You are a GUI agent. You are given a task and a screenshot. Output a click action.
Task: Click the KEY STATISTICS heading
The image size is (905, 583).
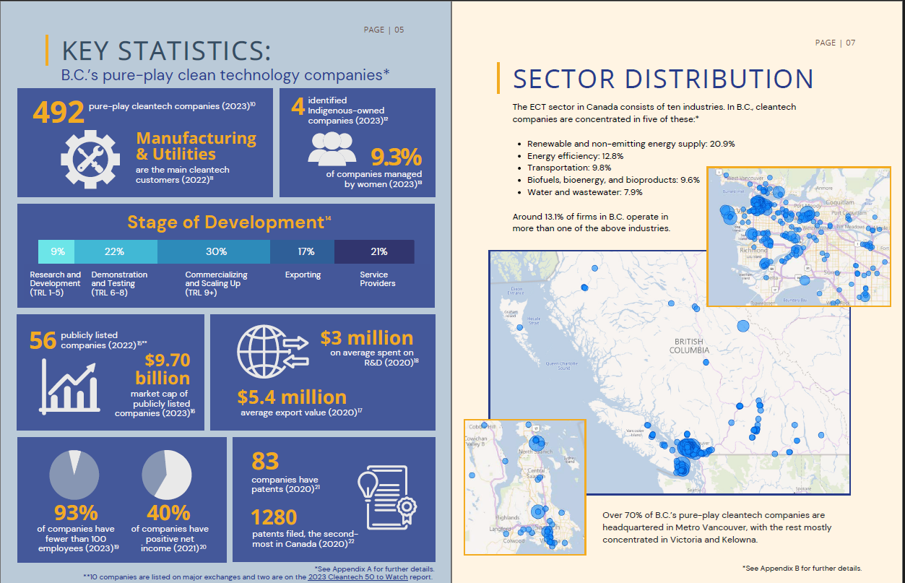pyautogui.click(x=166, y=51)
